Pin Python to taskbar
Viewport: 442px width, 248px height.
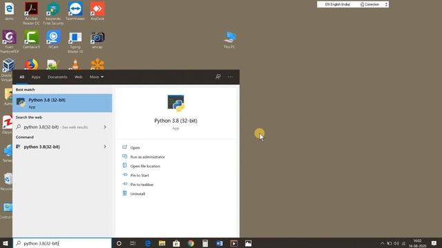pyautogui.click(x=142, y=185)
